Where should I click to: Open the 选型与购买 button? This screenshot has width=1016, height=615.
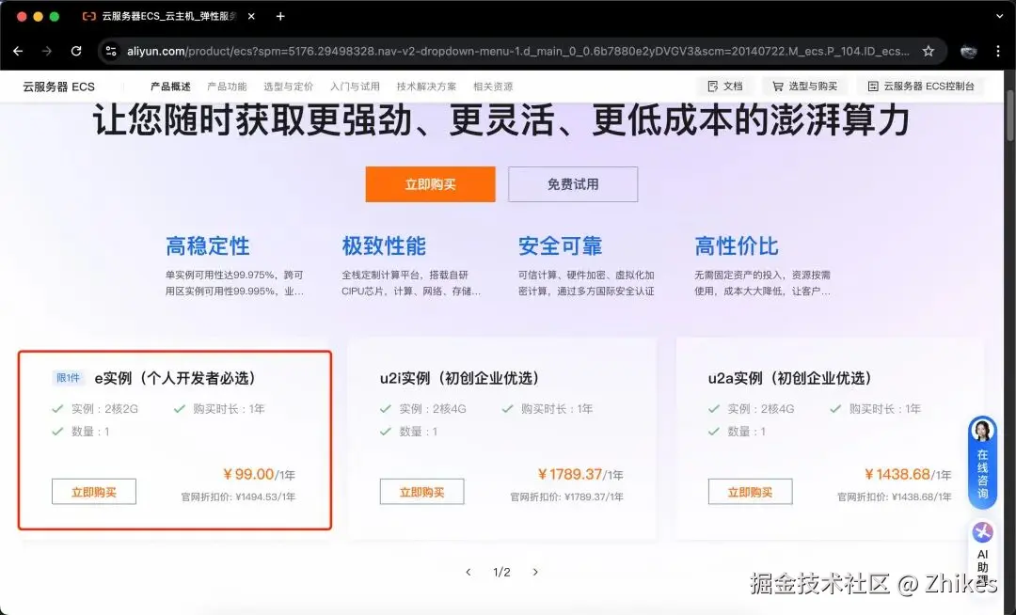click(x=804, y=87)
